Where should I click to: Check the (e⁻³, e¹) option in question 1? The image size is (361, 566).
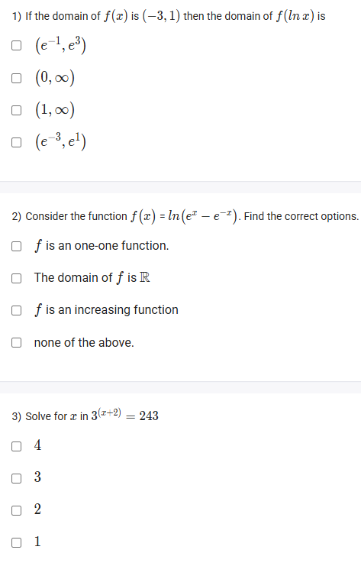pos(16,142)
